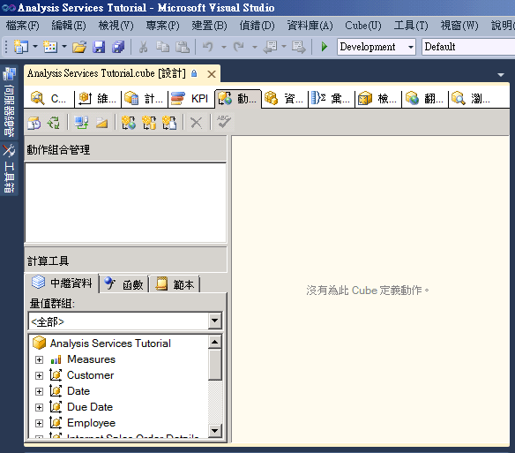Expand the Date dimension node
The height and width of the screenshot is (453, 515).
coord(39,391)
